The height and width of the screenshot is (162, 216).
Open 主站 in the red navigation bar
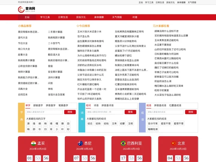click(27, 17)
